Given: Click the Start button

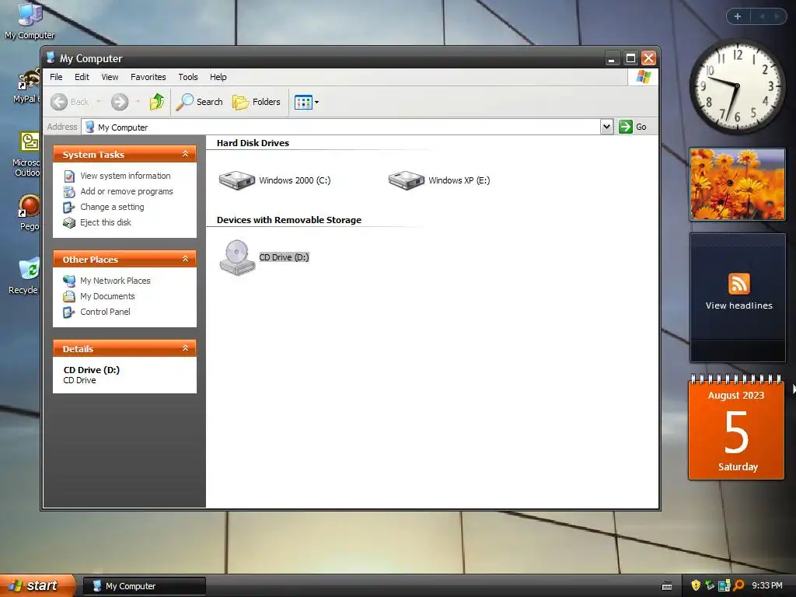Looking at the screenshot, I should (x=37, y=585).
